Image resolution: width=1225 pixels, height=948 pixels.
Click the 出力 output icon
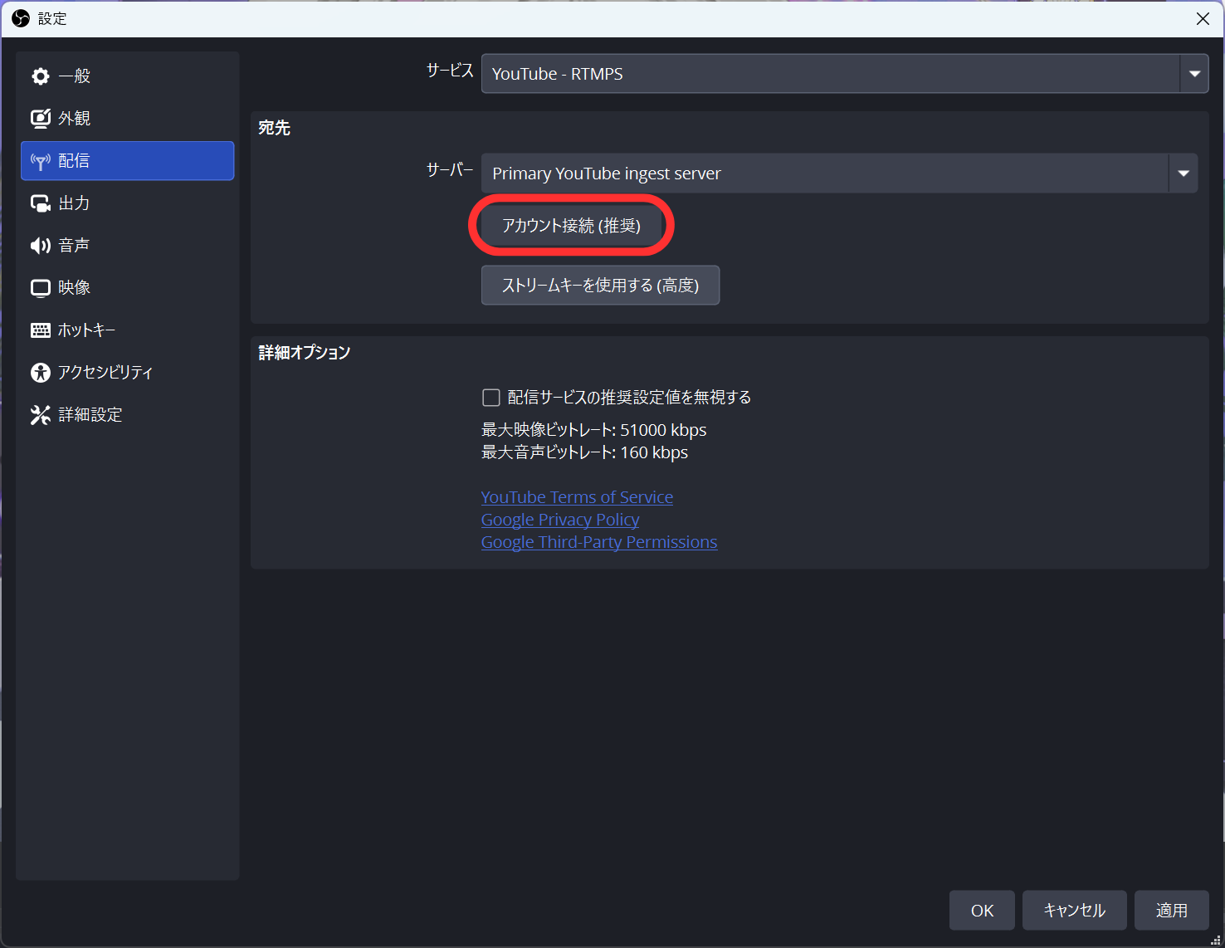(x=41, y=203)
